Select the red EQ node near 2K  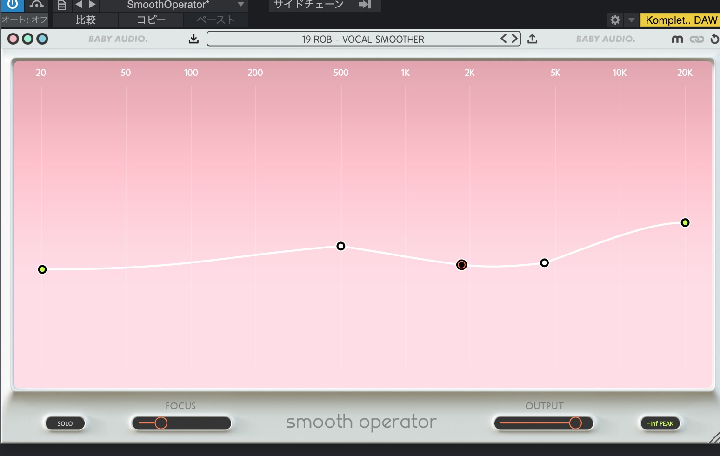tap(461, 265)
